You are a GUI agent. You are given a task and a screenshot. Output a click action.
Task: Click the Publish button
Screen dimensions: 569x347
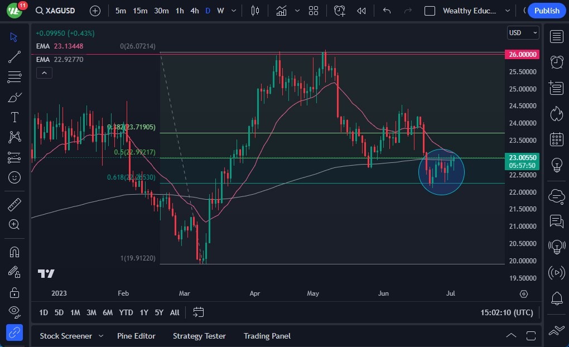pos(546,11)
